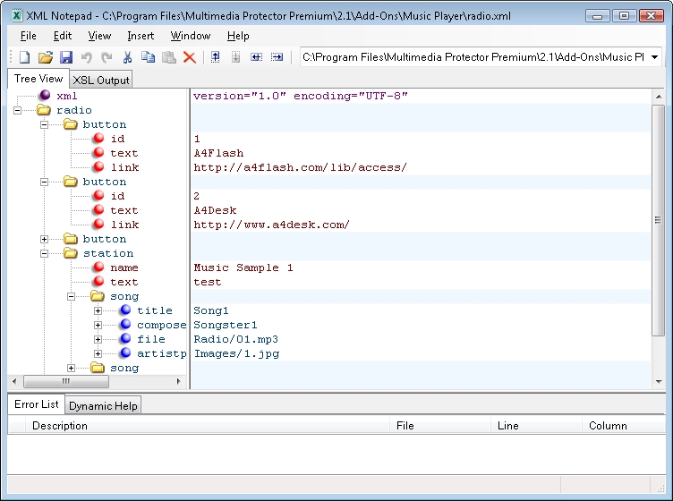
Task: Open the Insert menu
Action: point(141,36)
